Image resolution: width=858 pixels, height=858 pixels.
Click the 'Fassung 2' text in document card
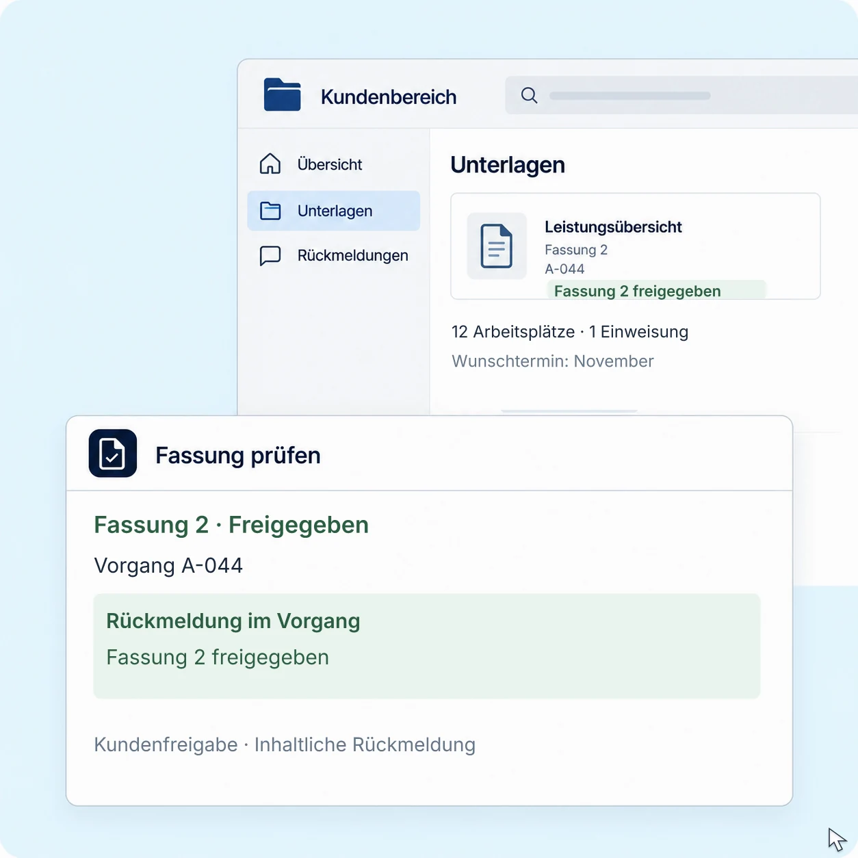(576, 250)
